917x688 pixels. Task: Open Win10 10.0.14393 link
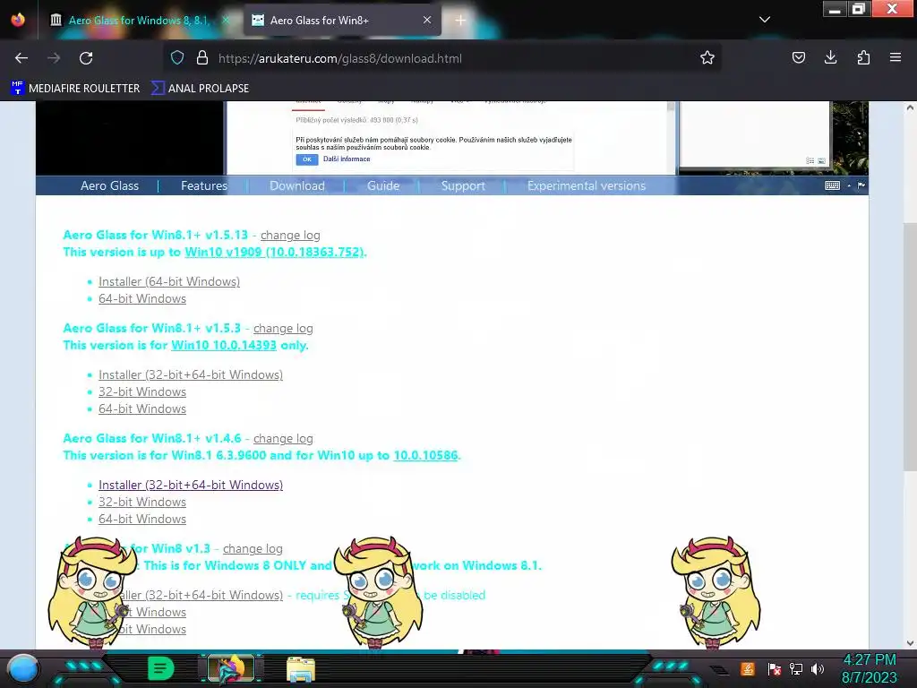coord(223,345)
